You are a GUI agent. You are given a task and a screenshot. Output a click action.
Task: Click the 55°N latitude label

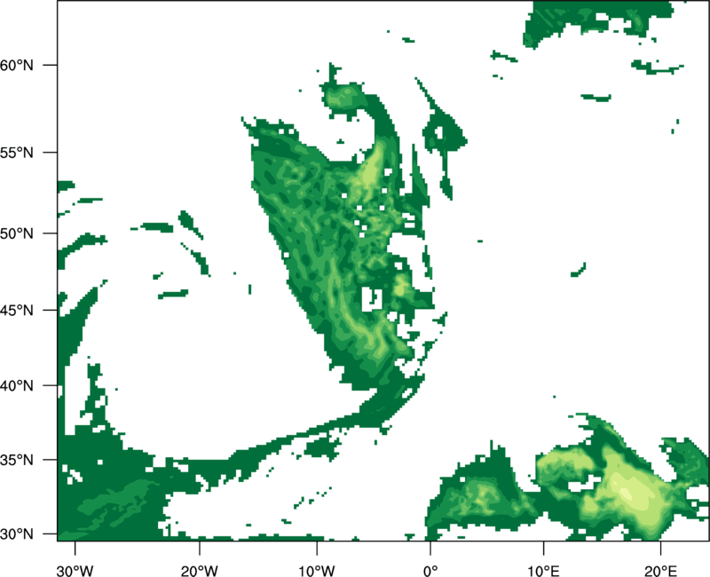point(17,153)
